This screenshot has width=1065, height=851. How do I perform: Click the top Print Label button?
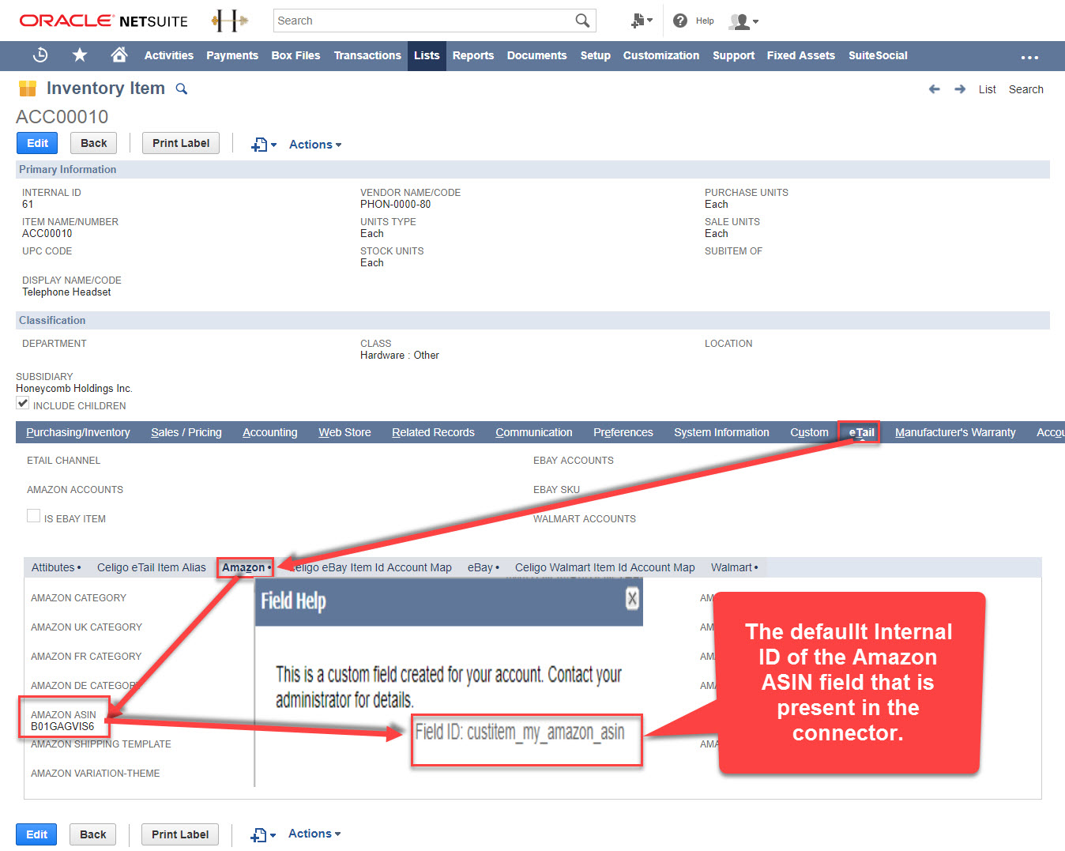[x=181, y=143]
